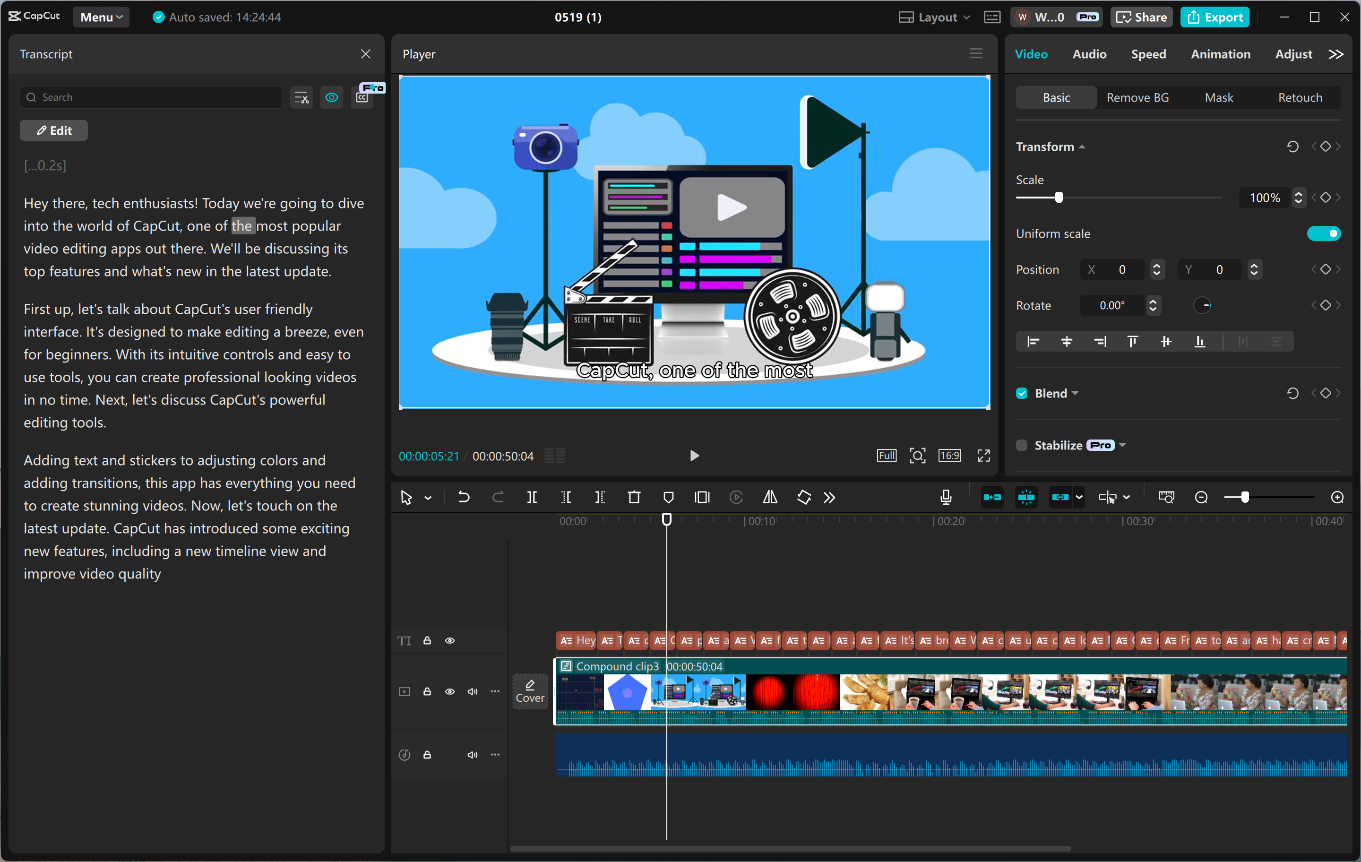Switch to the Remove BG tab
The image size is (1361, 862).
coord(1138,97)
